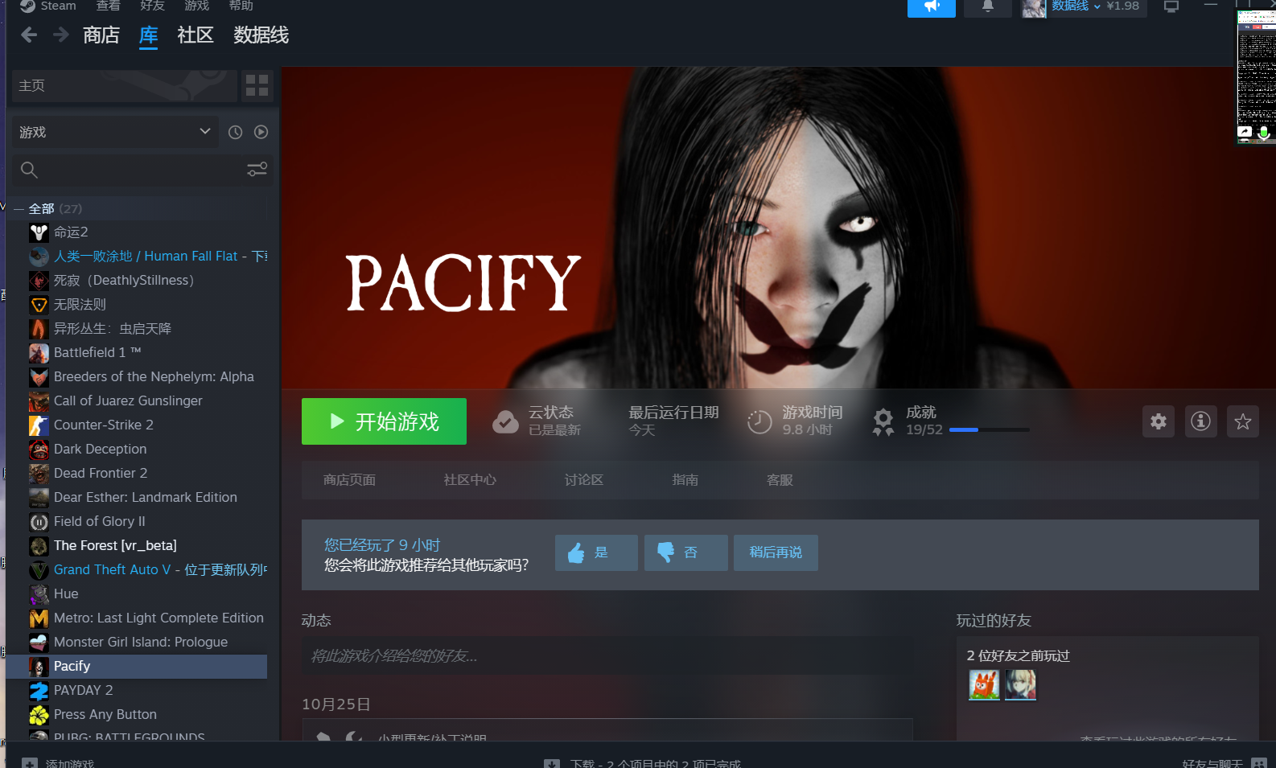Click the 您已经玩了 9 小时 link

click(382, 545)
